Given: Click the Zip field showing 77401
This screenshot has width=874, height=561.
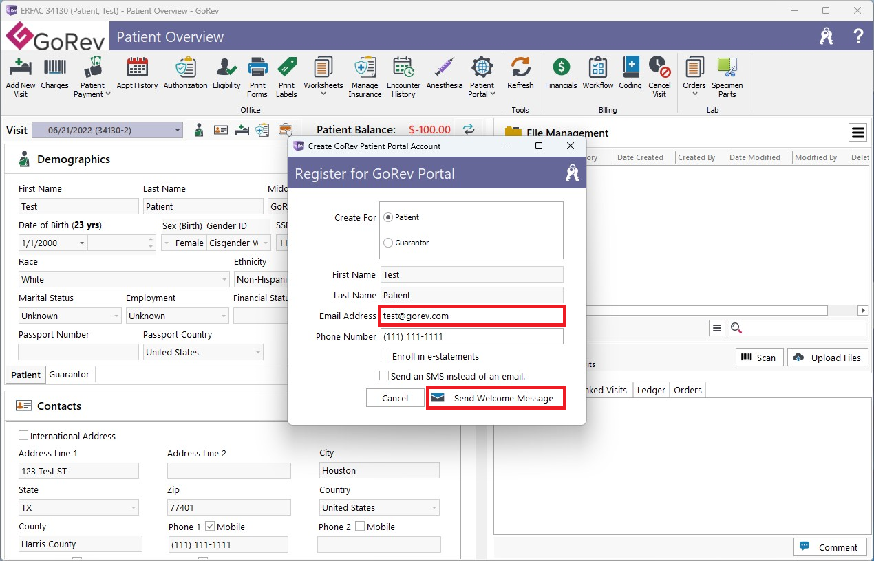Looking at the screenshot, I should click(229, 507).
